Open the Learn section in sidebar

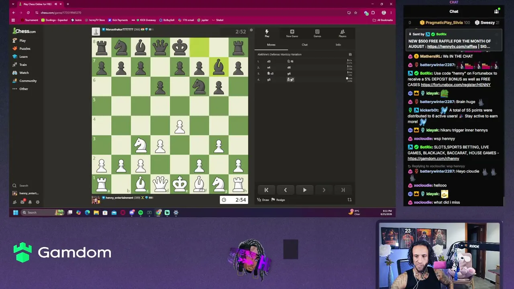pyautogui.click(x=20, y=57)
